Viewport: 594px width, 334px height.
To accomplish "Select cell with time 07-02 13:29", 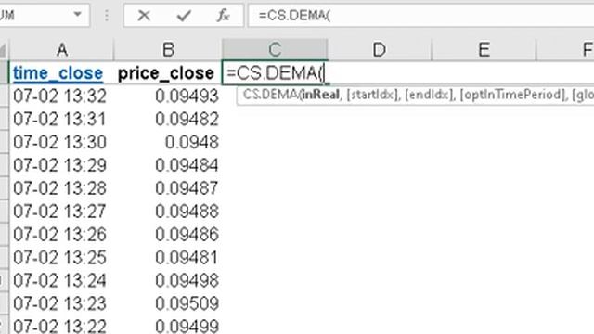I will coord(61,165).
